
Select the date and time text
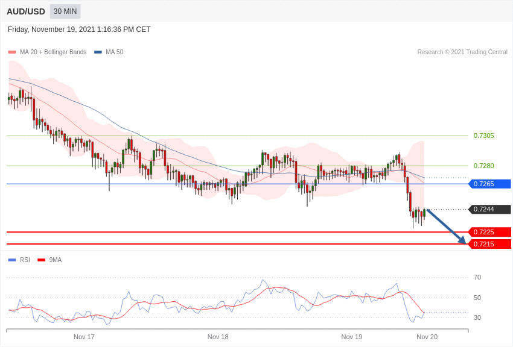click(79, 30)
